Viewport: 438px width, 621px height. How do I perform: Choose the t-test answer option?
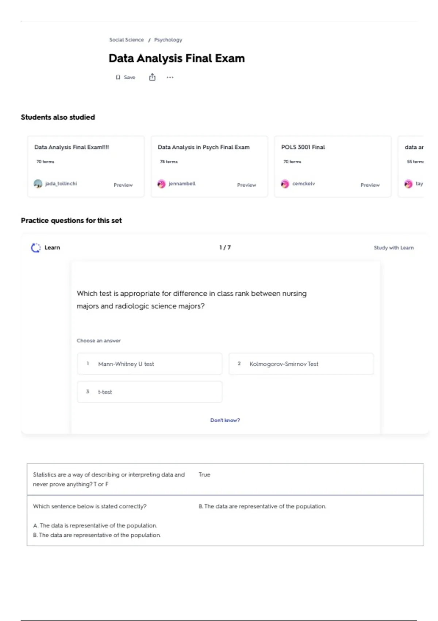click(x=149, y=392)
